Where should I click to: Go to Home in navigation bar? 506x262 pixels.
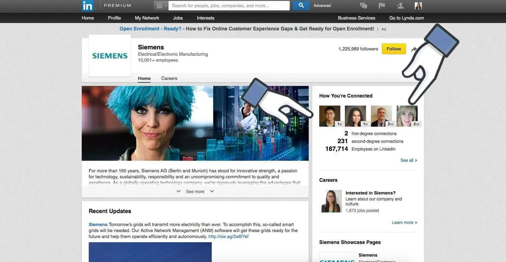click(x=88, y=18)
